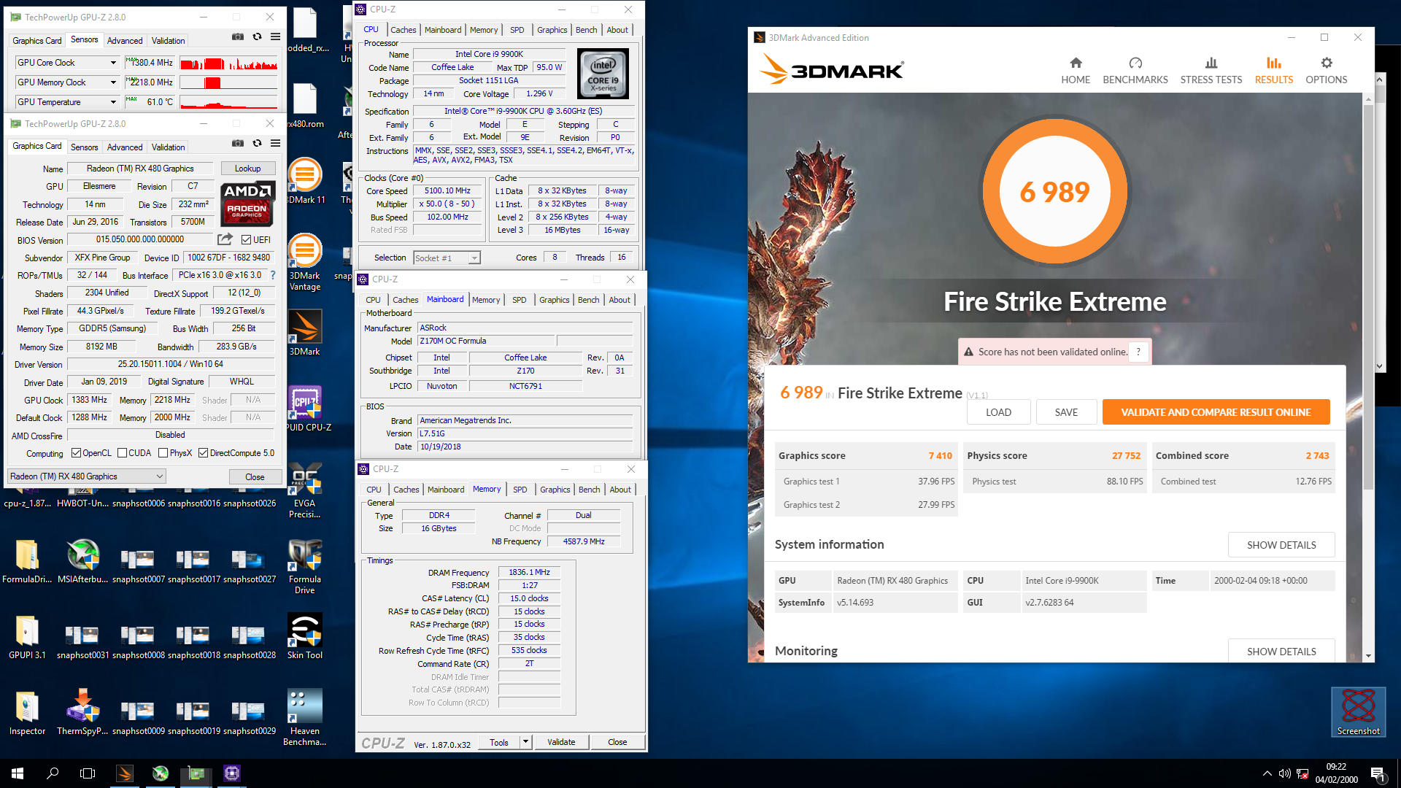Toggle the CUDA checkbox in GPU-Z

tap(123, 453)
